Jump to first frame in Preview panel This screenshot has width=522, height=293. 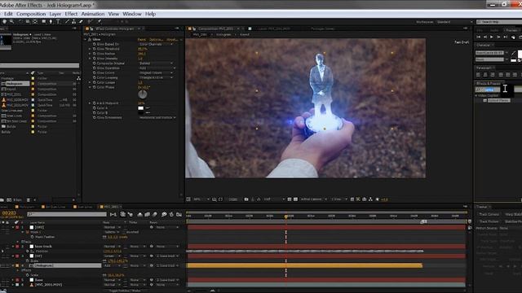point(479,37)
